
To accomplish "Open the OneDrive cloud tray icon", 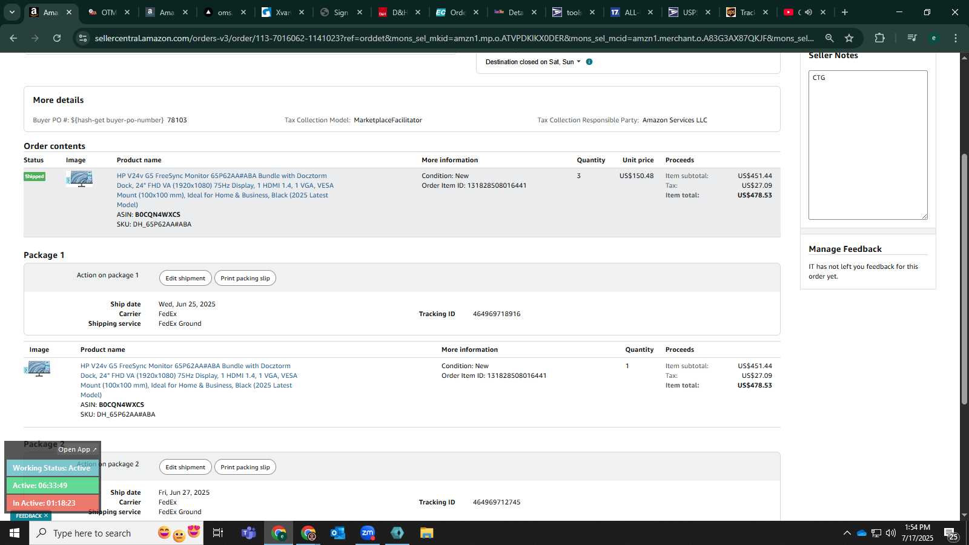I will 861,533.
